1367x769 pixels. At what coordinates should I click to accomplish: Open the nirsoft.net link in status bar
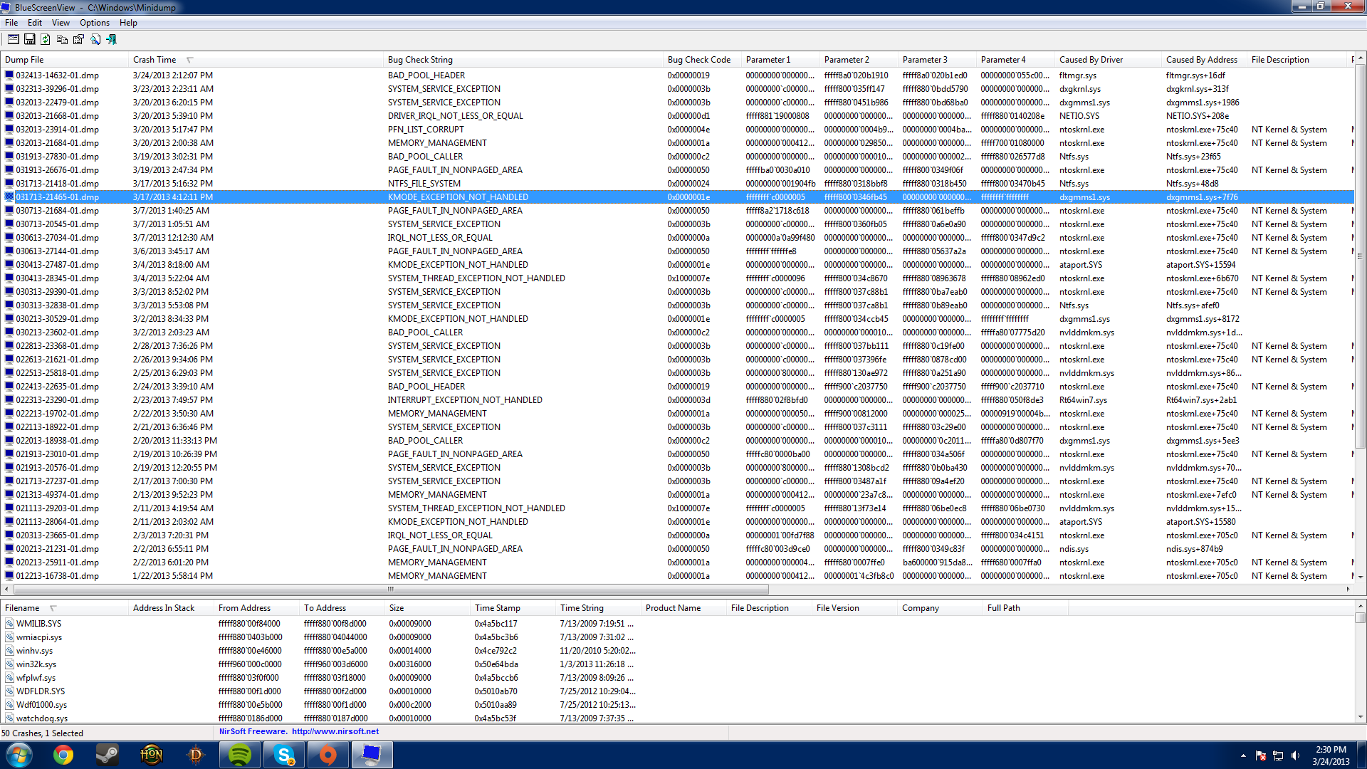coord(335,731)
